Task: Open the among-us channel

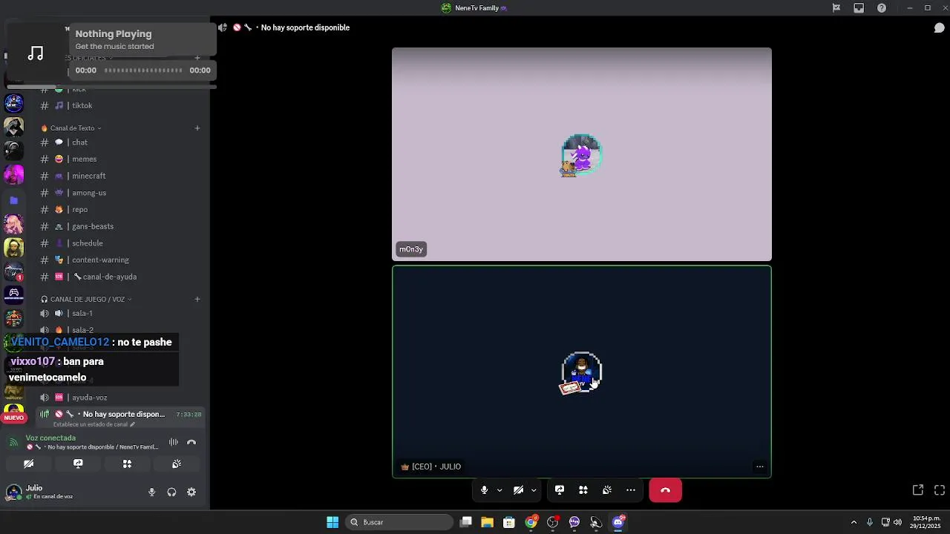Action: click(119, 193)
